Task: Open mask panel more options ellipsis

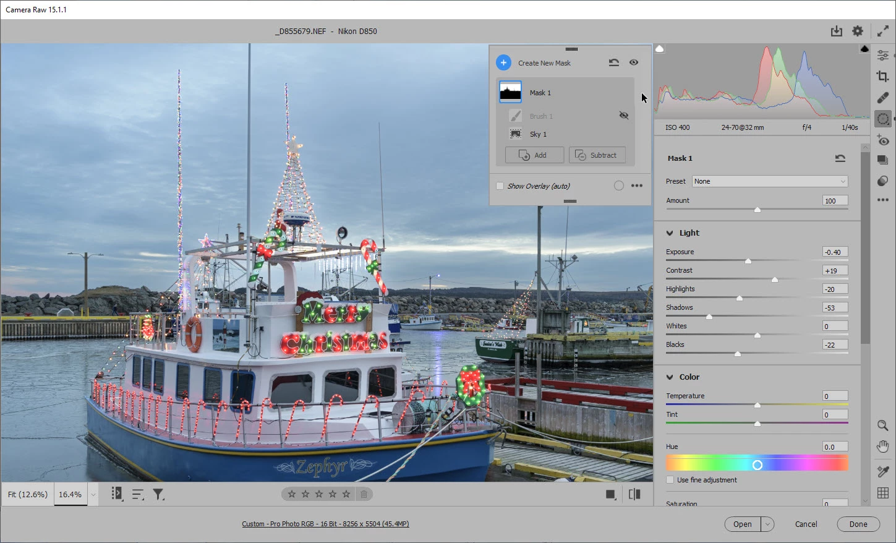Action: [637, 186]
